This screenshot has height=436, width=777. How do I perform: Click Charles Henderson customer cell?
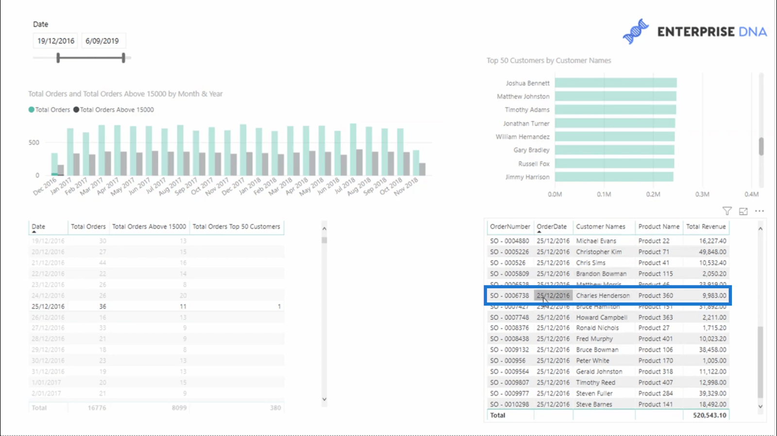pyautogui.click(x=603, y=295)
